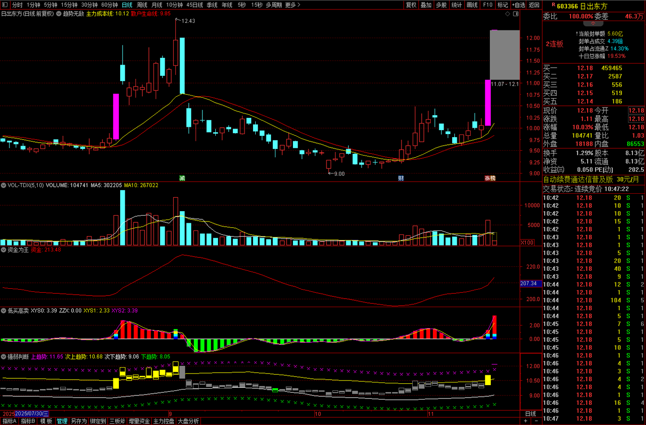Open the 指标A tab at bottom
The width and height of the screenshot is (646, 425).
pyautogui.click(x=9, y=421)
